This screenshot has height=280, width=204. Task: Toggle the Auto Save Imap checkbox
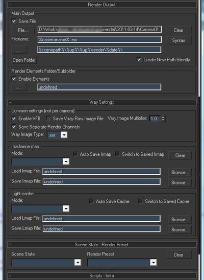tap(75, 154)
